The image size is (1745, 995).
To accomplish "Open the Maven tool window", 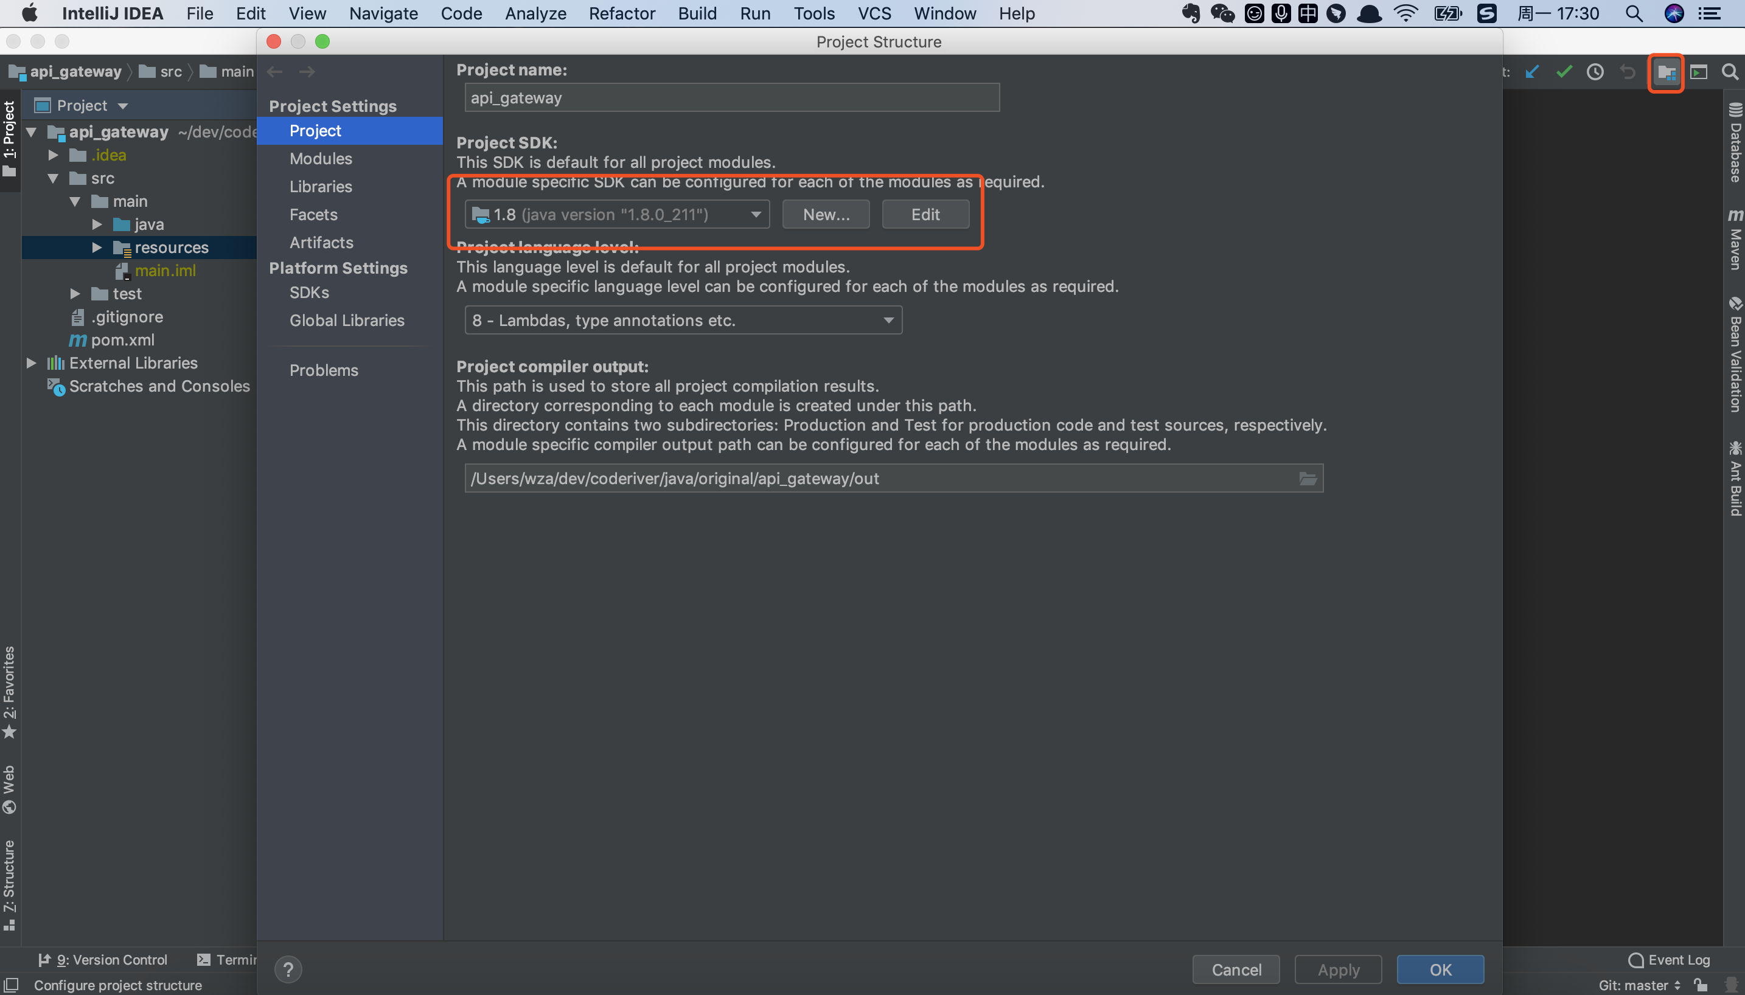I will 1735,239.
